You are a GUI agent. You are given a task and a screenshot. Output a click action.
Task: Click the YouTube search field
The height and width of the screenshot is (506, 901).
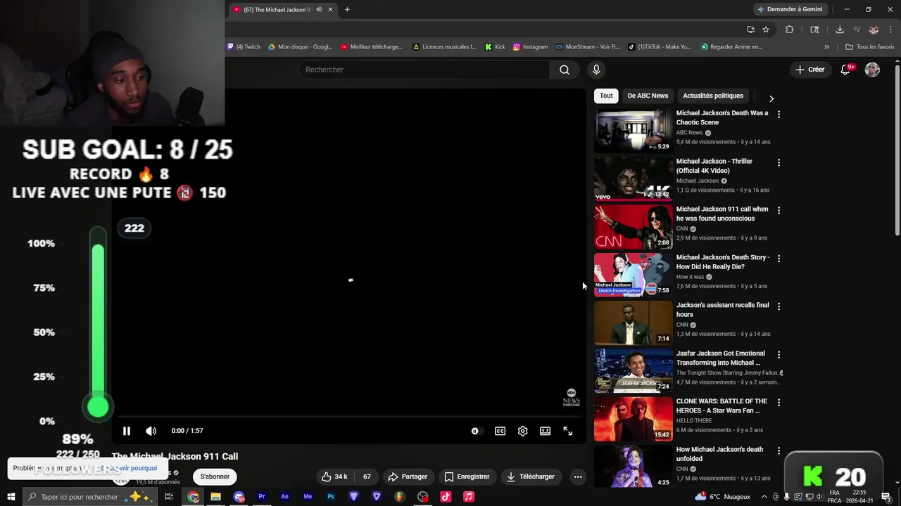point(424,70)
